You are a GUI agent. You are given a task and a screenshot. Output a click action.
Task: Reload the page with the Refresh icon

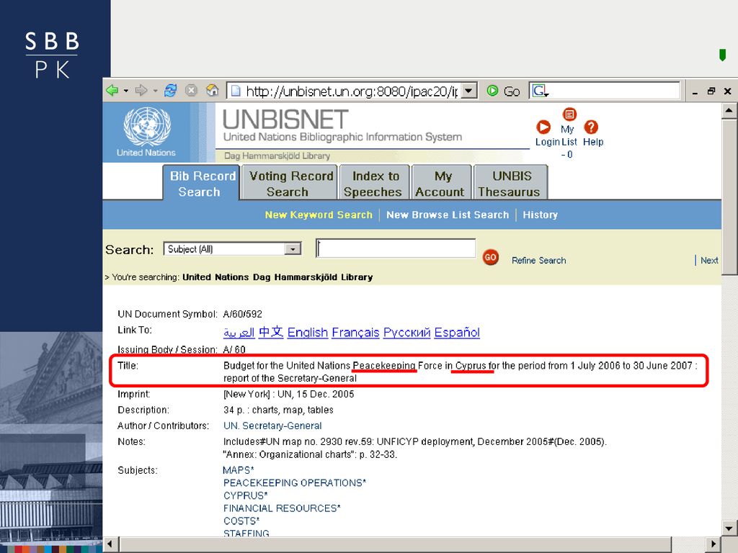[x=170, y=90]
